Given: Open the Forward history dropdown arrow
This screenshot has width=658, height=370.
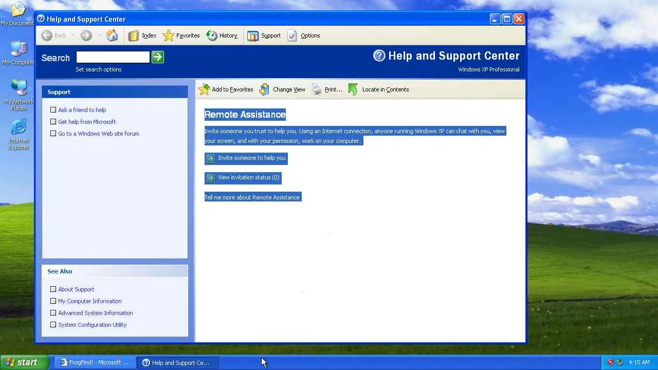Looking at the screenshot, I should (100, 35).
